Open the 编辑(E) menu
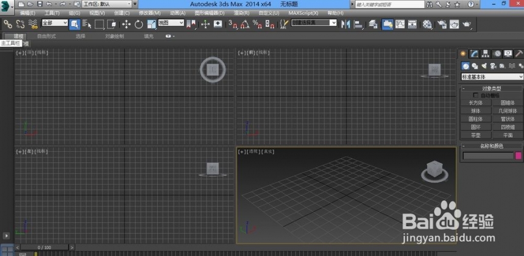Image resolution: width=524 pixels, height=256 pixels. (x=28, y=13)
